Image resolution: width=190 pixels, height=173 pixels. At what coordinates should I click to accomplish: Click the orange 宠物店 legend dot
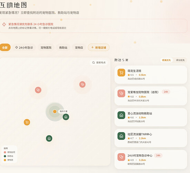coord(5,160)
